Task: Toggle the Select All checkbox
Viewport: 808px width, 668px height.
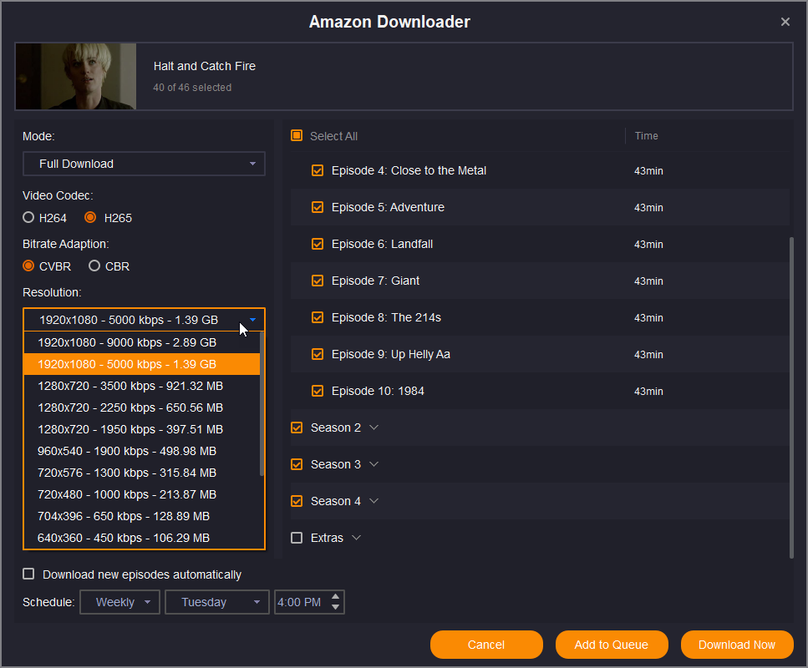Action: 297,135
